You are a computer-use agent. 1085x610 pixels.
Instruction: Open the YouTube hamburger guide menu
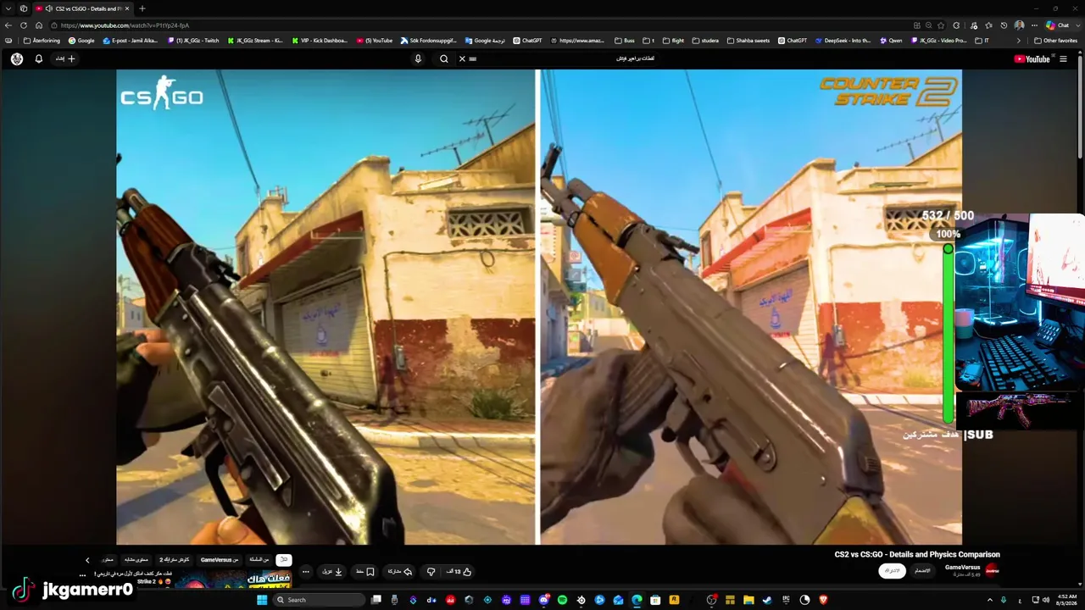point(1063,58)
